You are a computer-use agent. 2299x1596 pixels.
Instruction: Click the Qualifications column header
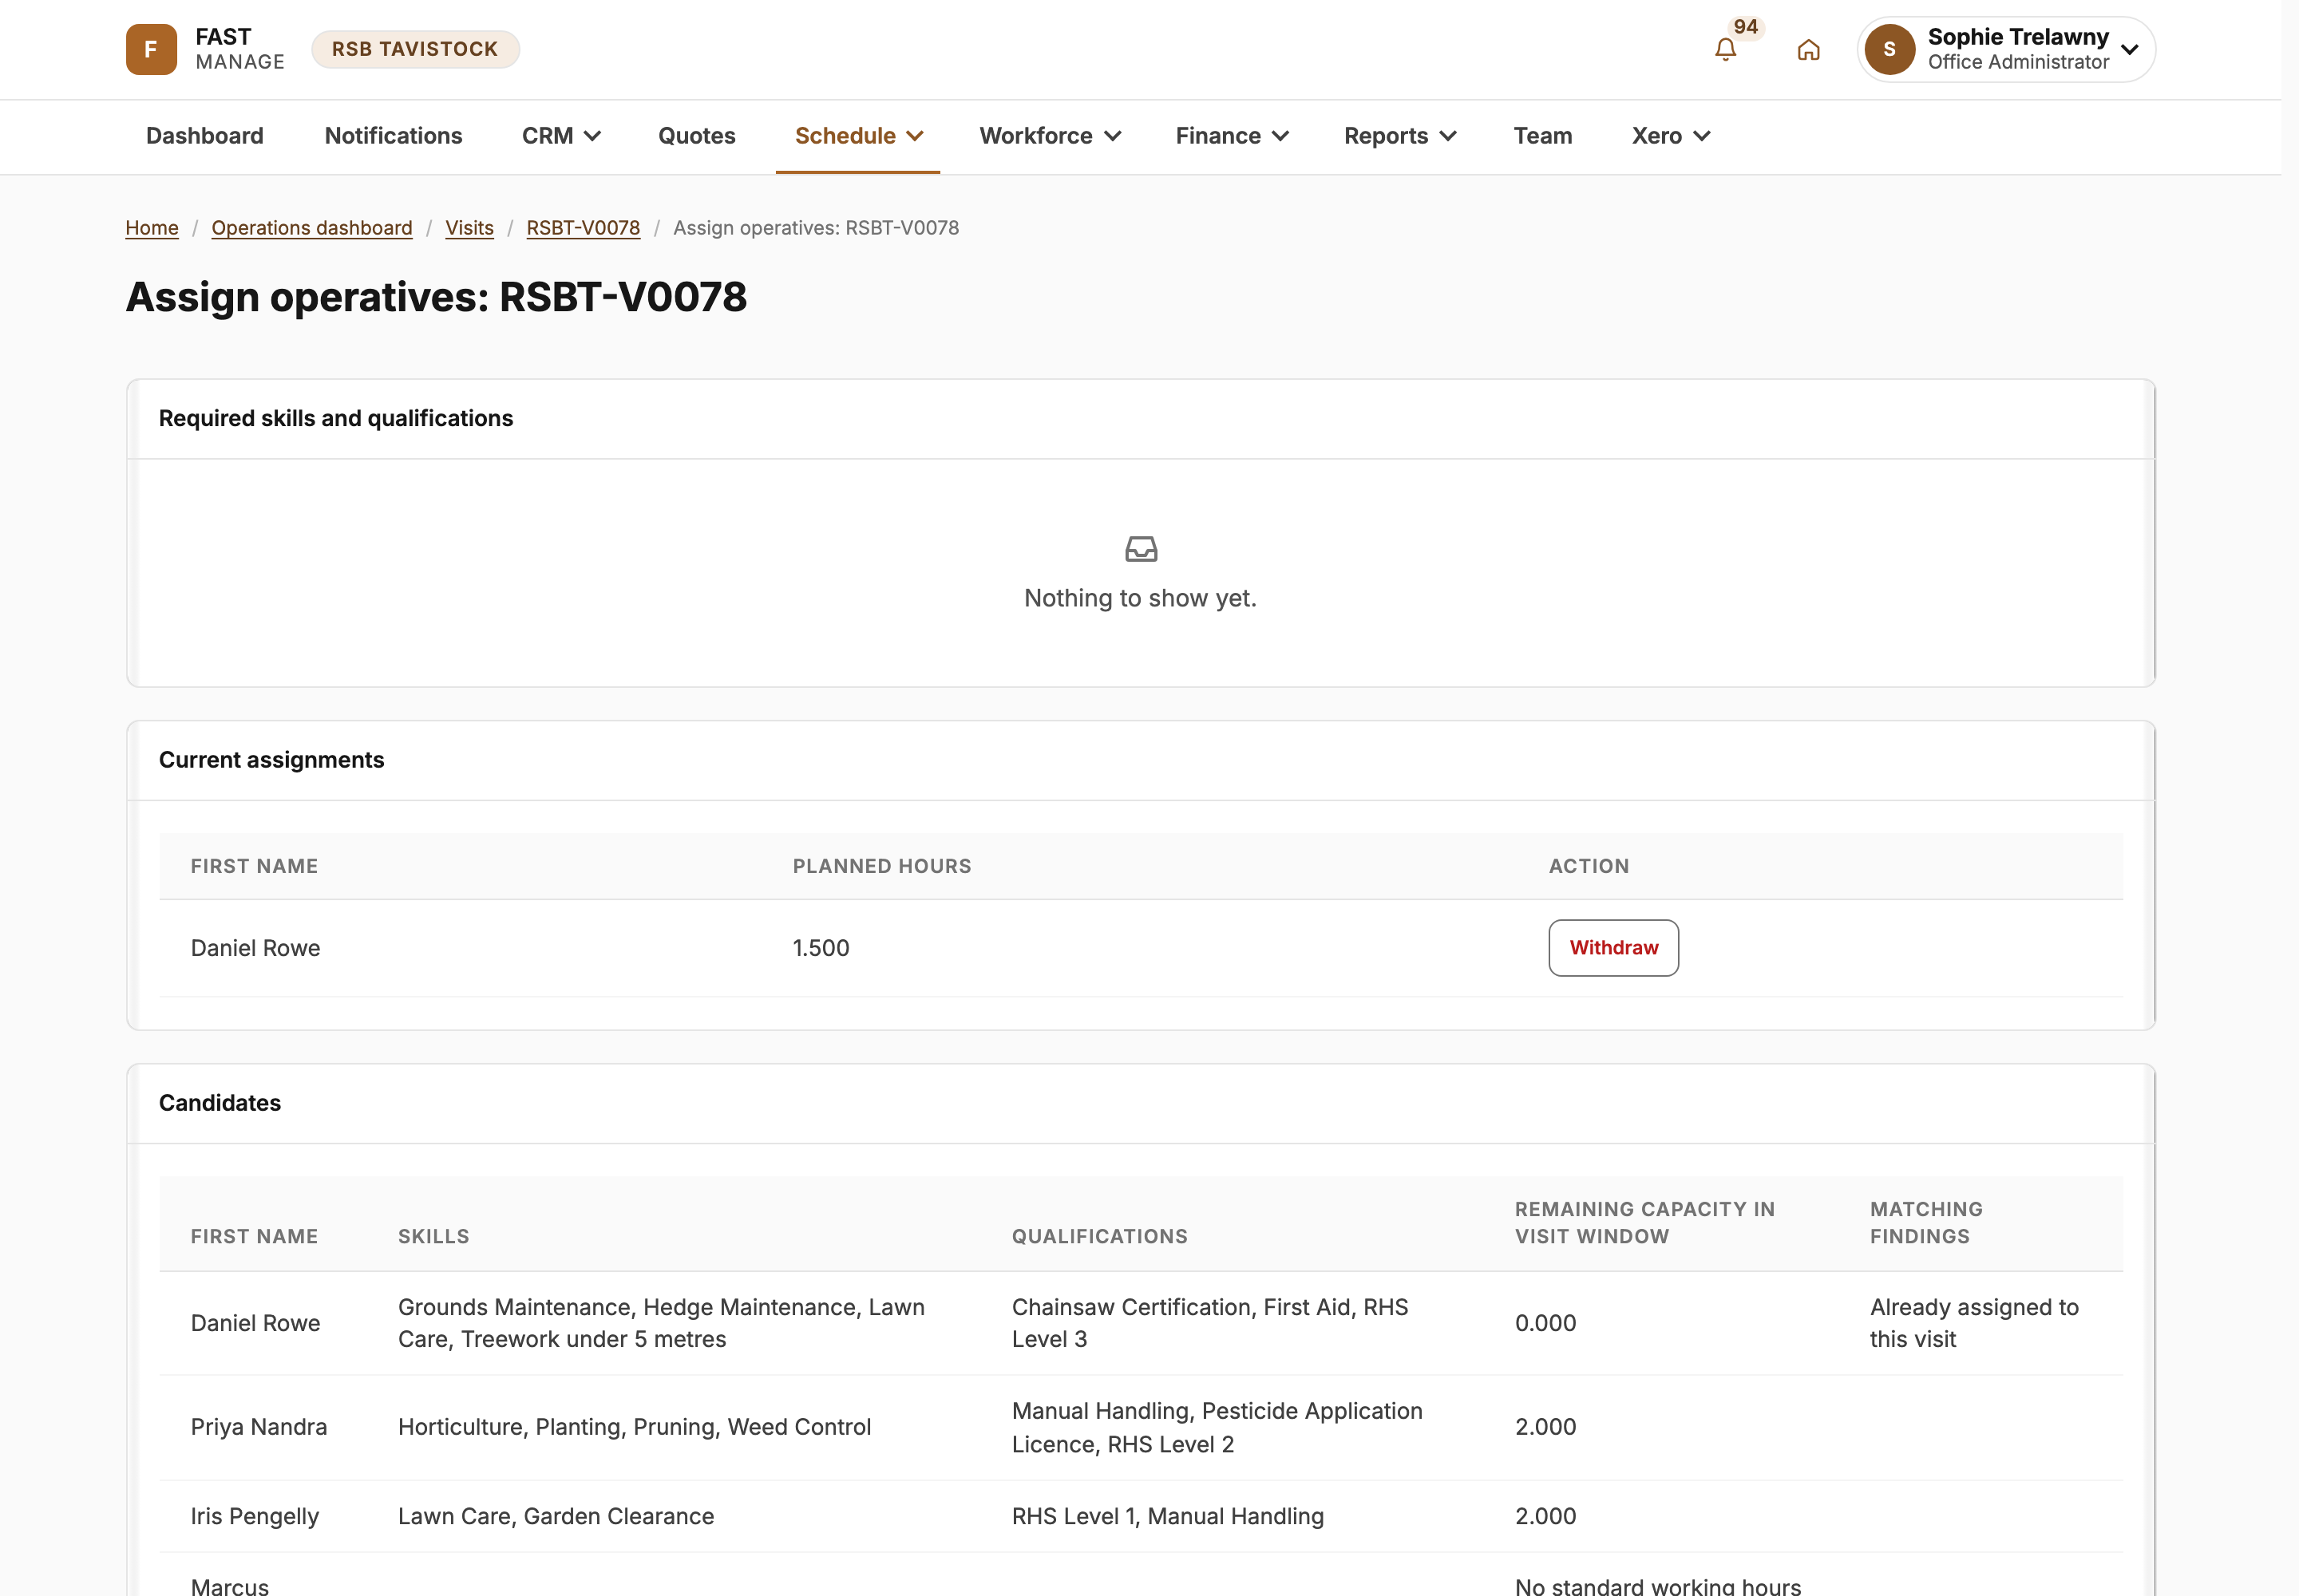click(x=1099, y=1237)
